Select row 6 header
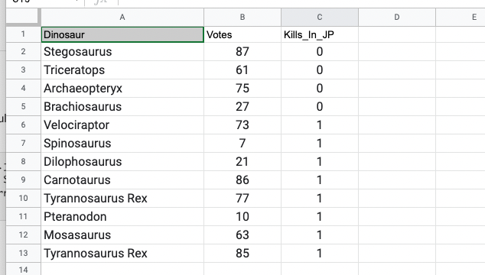 coord(23,125)
